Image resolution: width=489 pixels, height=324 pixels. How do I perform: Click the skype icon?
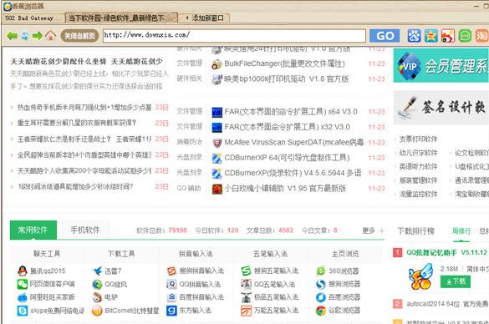tap(22, 311)
